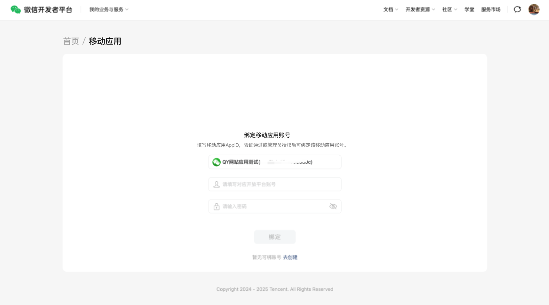549x305 pixels.
Task: Expand 我的业务与服务 dropdown
Action: pos(109,10)
